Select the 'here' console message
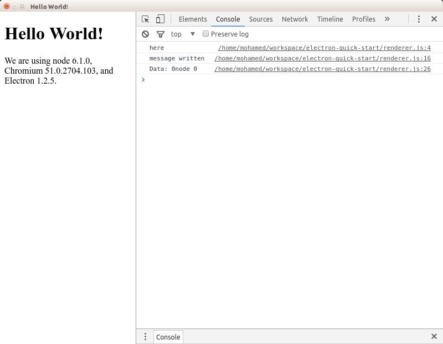Image resolution: width=443 pixels, height=344 pixels. click(x=157, y=48)
